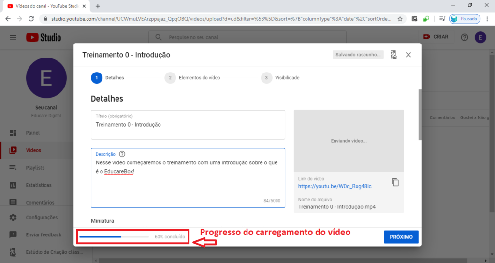Bookmark the page with the star icon
The height and width of the screenshot is (263, 495).
(400, 19)
